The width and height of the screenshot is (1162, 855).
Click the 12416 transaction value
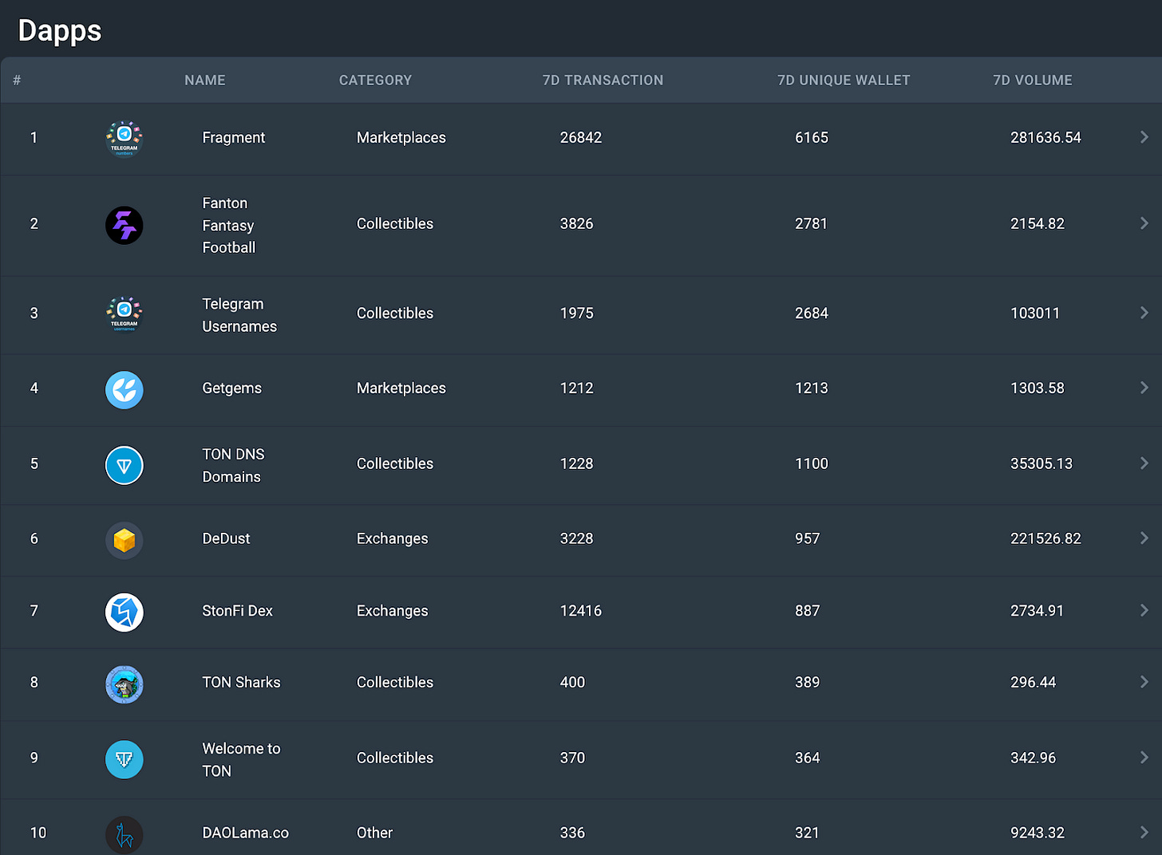click(x=581, y=610)
